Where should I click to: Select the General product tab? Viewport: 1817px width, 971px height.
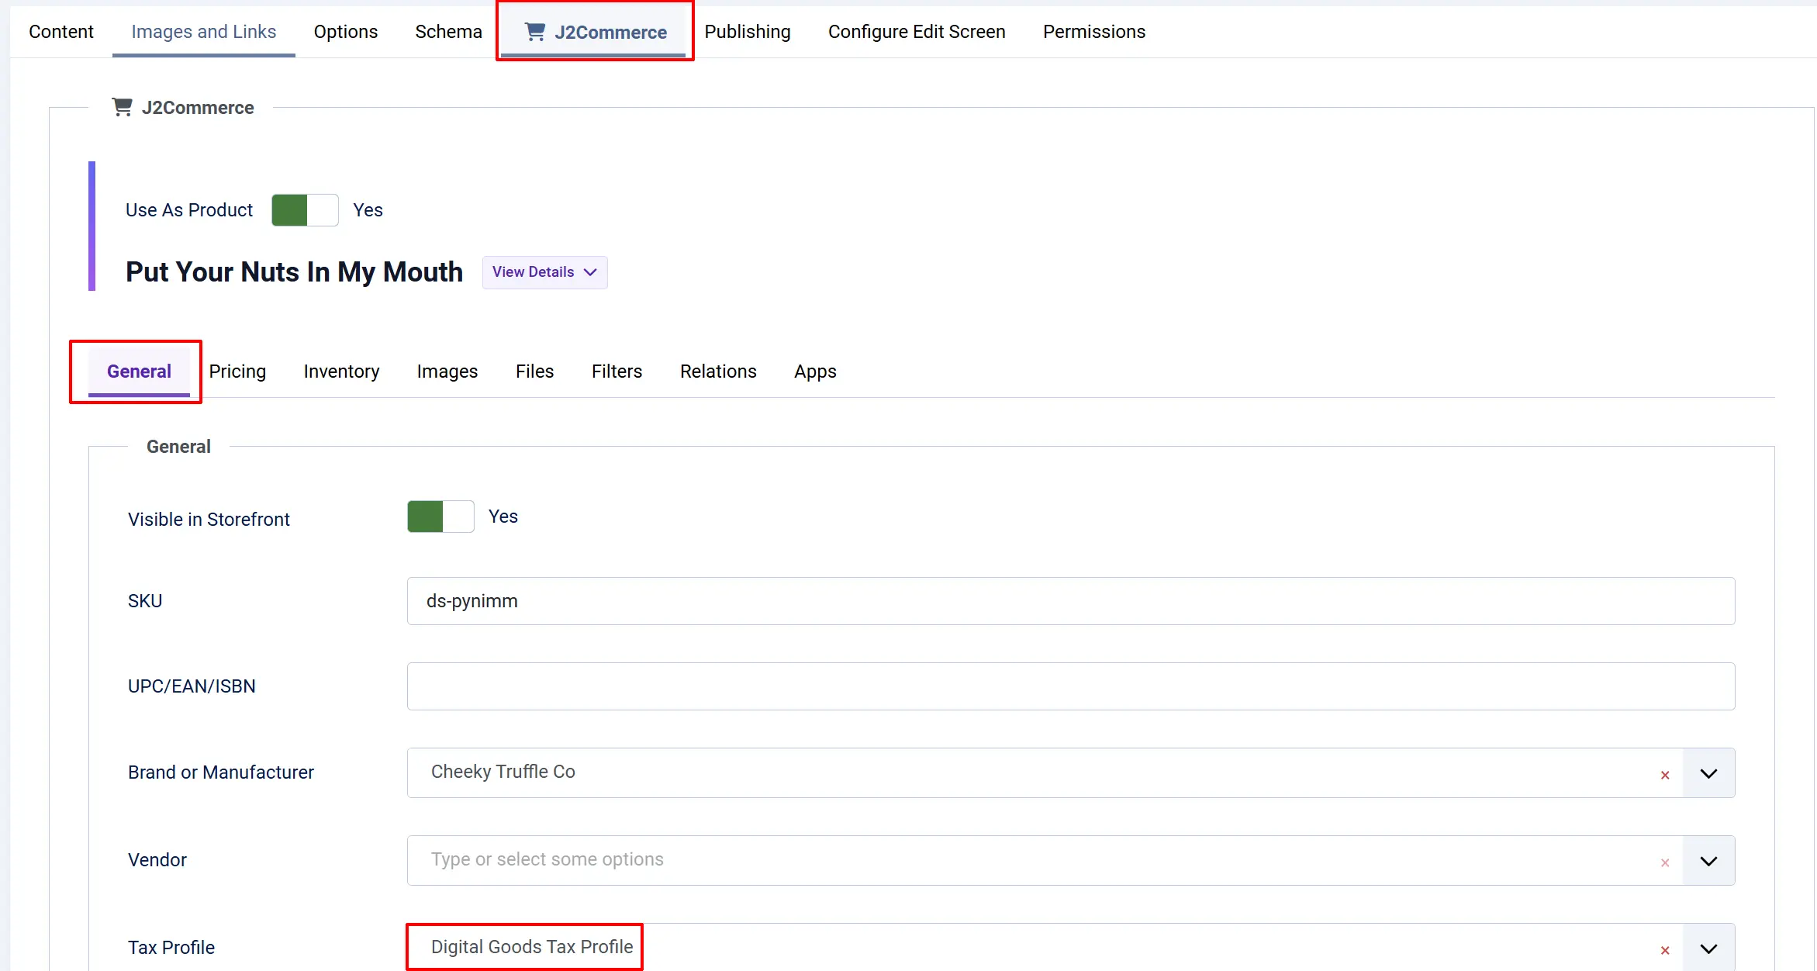[x=139, y=371]
